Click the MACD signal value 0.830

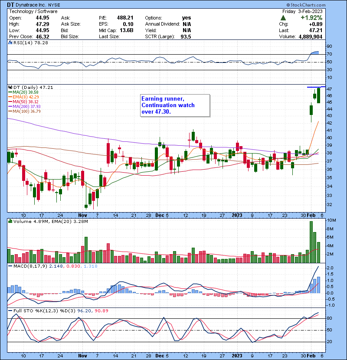73,266
